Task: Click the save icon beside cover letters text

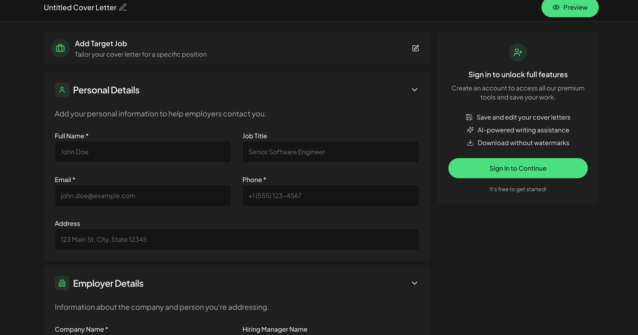Action: coord(469,117)
